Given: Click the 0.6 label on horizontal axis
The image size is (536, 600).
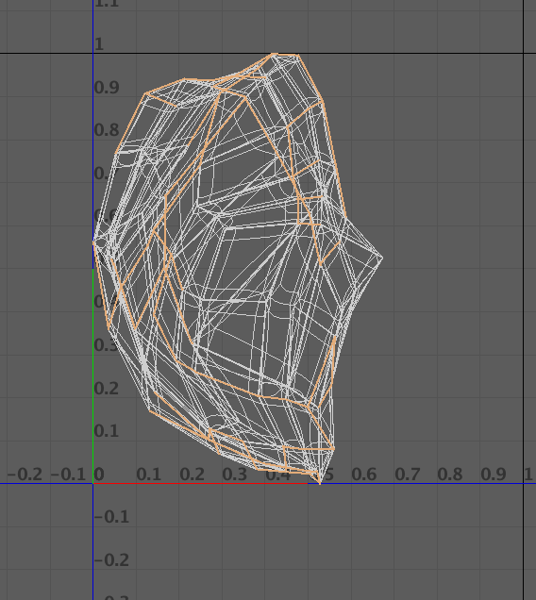Looking at the screenshot, I should pos(363,475).
